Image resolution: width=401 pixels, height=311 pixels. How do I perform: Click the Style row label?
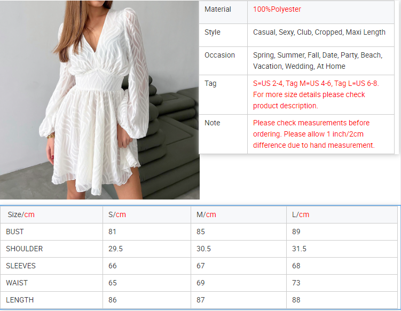click(x=213, y=33)
